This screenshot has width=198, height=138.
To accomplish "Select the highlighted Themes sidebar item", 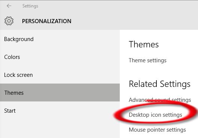I will coord(60,92).
